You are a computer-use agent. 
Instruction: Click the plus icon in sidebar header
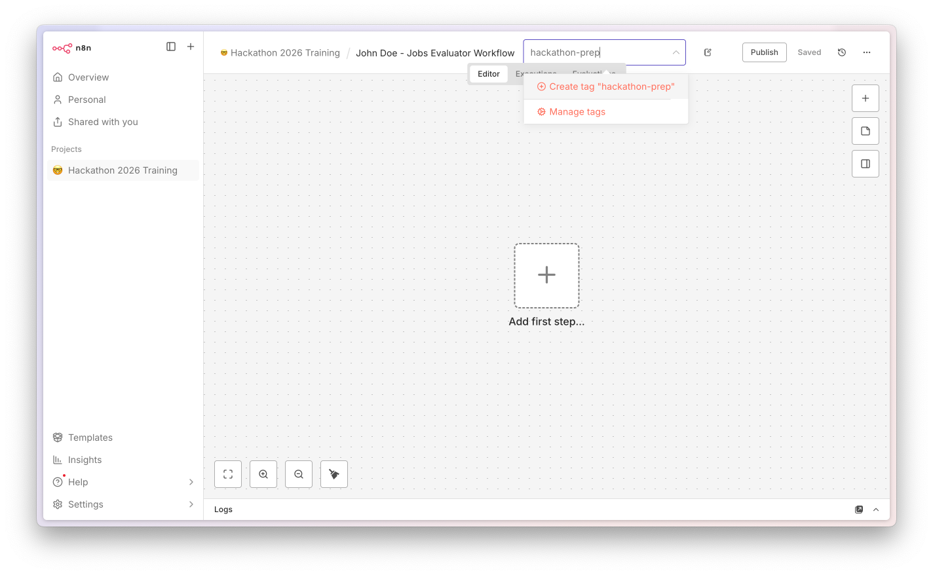point(191,46)
